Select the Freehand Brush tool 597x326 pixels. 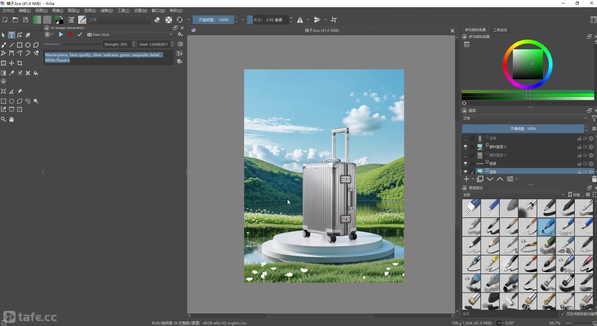3,45
